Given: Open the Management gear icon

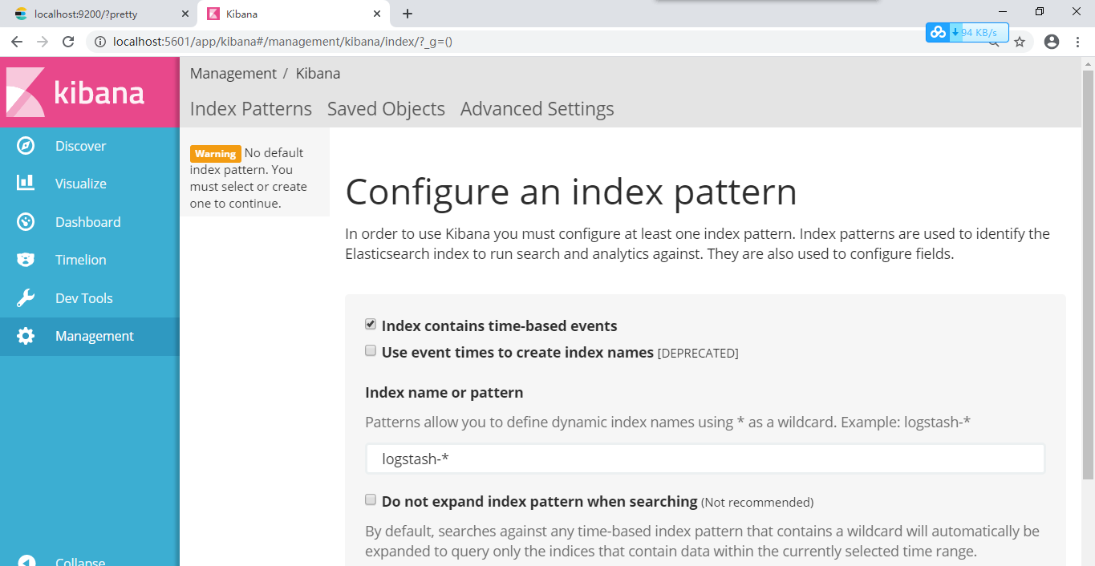Looking at the screenshot, I should (26, 336).
